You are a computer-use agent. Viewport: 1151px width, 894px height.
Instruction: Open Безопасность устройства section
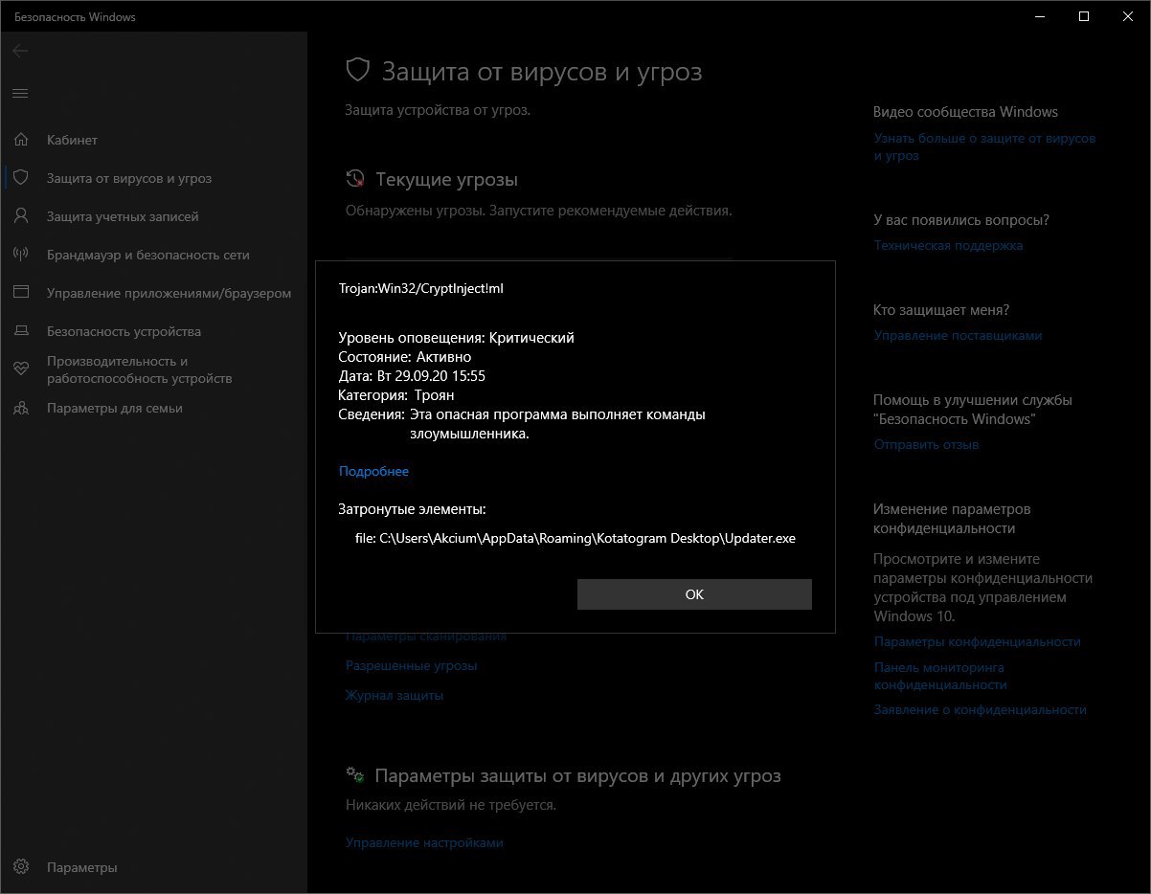tap(124, 331)
